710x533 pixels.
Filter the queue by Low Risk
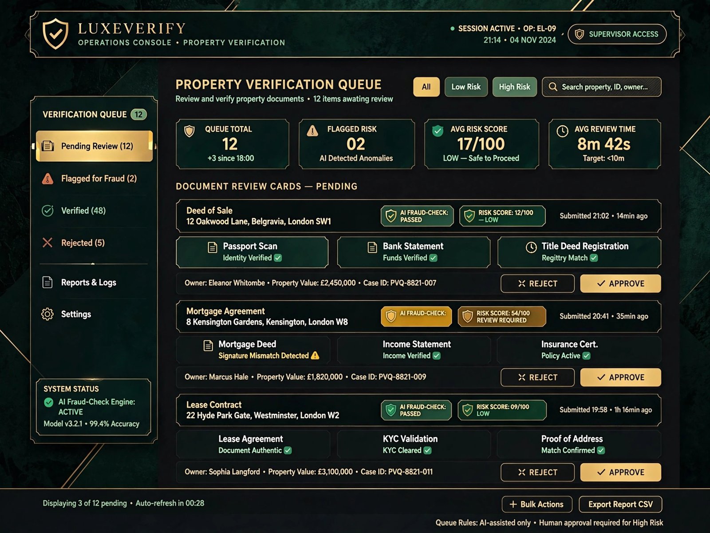tap(466, 87)
